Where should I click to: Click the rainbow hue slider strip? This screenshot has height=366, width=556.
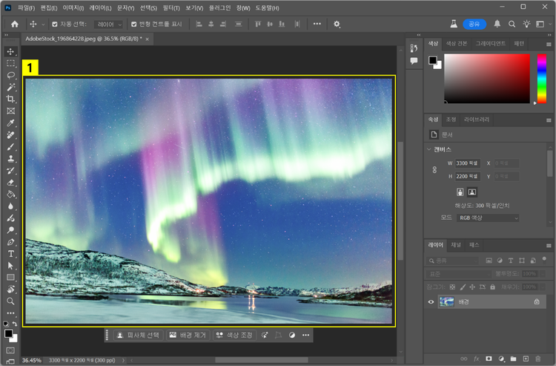pos(541,78)
